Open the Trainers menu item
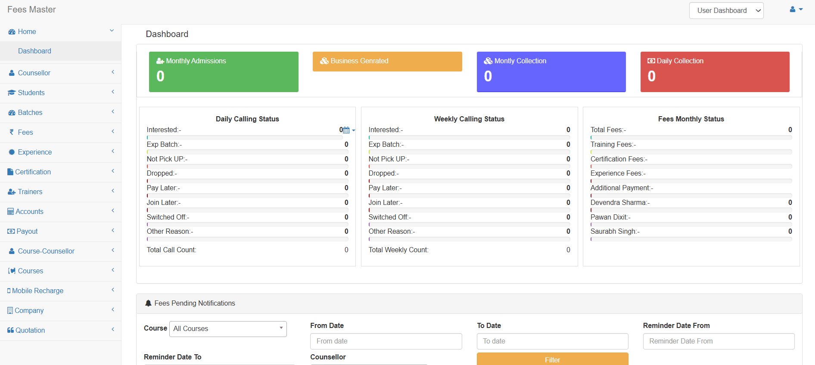 (x=30, y=192)
